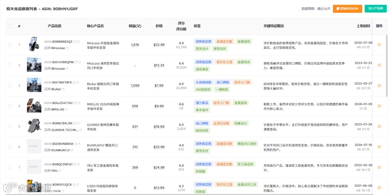Viewport: 390px width, 195px height.
Task: Select the MRGLAS row checkbox
Action: 10,106
